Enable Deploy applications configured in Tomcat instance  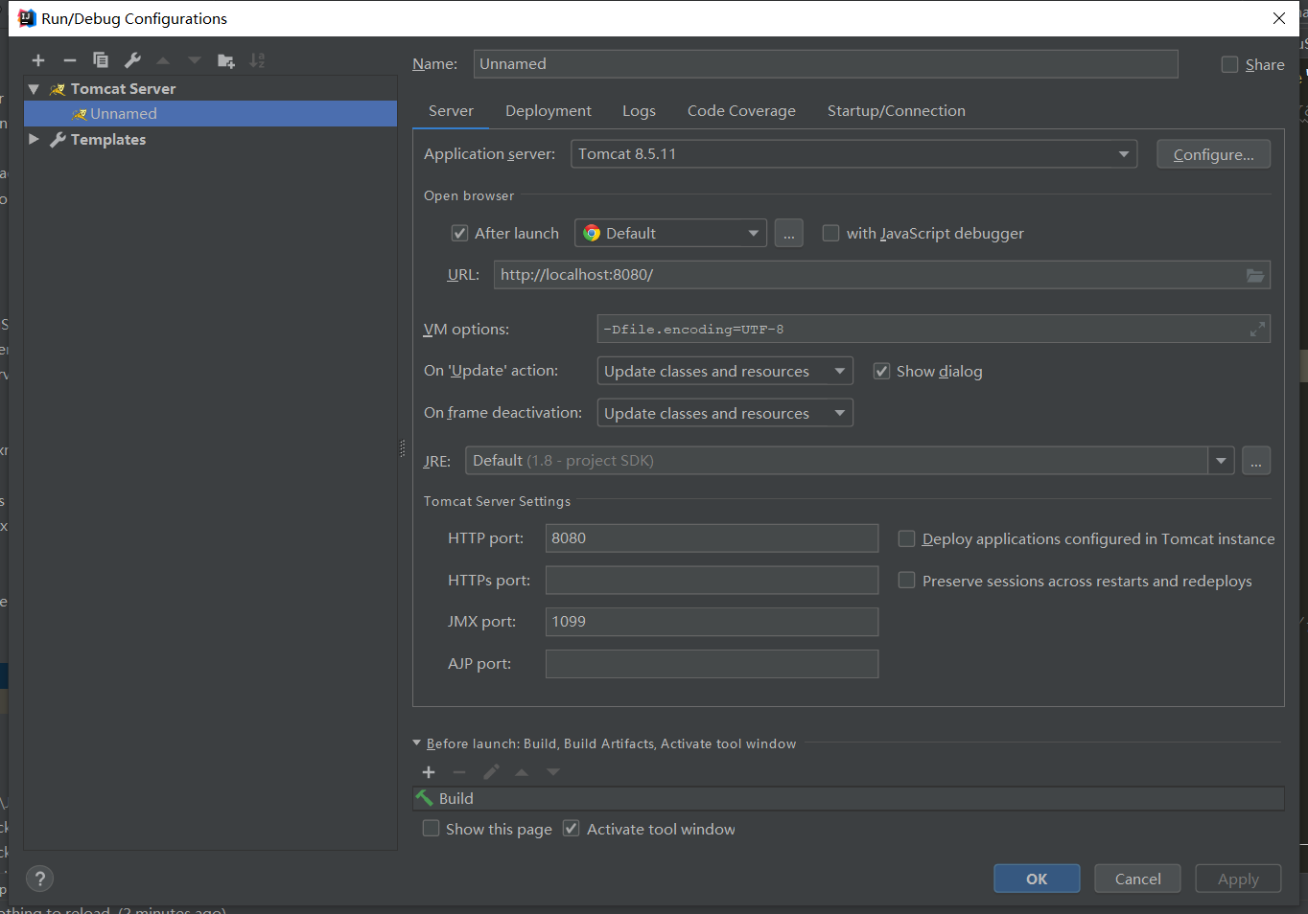click(906, 538)
